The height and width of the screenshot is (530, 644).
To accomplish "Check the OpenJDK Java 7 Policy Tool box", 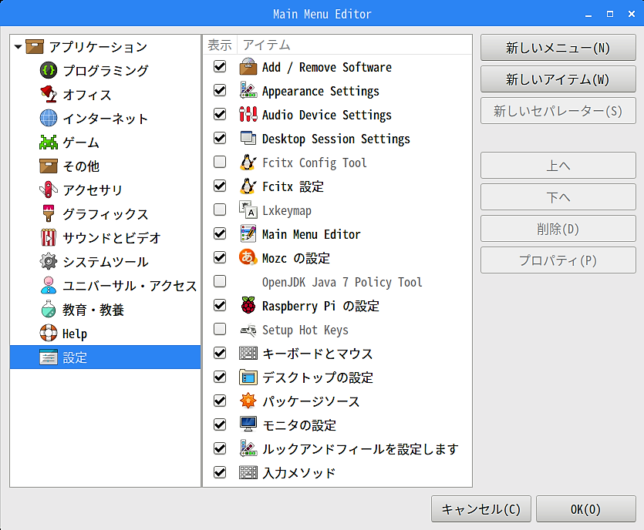I will coord(220,281).
